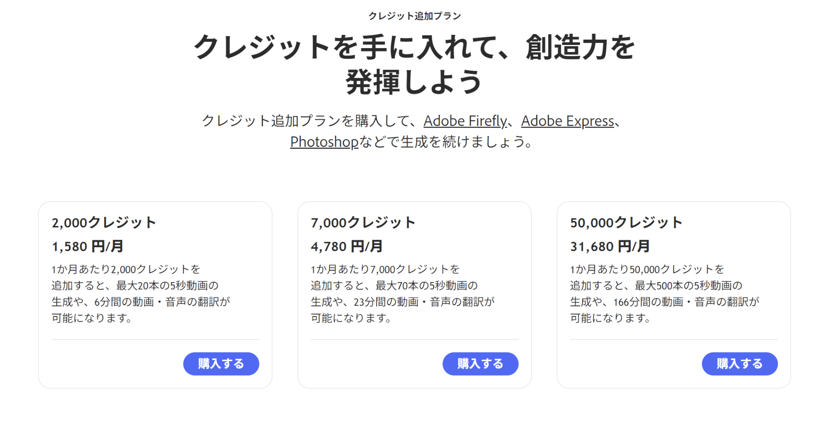Click the main headline クレジットを手に入れて
This screenshot has width=823, height=429.
pyautogui.click(x=414, y=47)
